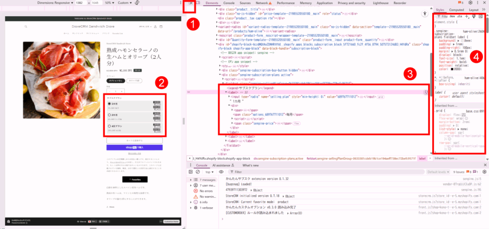Click the store search magnifier icon
This screenshot has height=229, width=489.
26,27
